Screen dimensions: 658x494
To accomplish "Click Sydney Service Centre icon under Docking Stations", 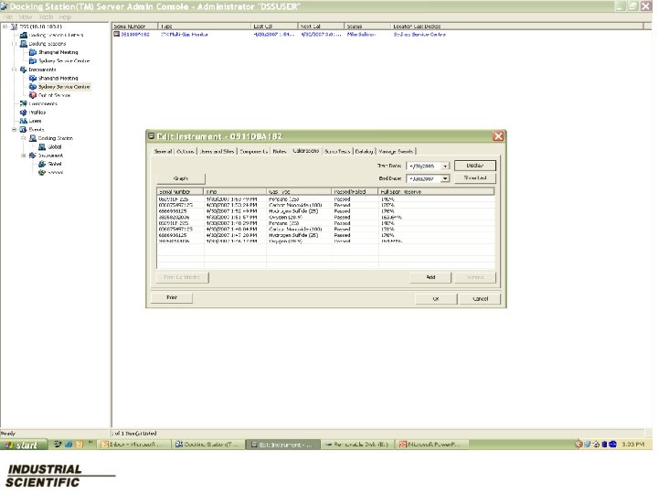I will (x=33, y=61).
